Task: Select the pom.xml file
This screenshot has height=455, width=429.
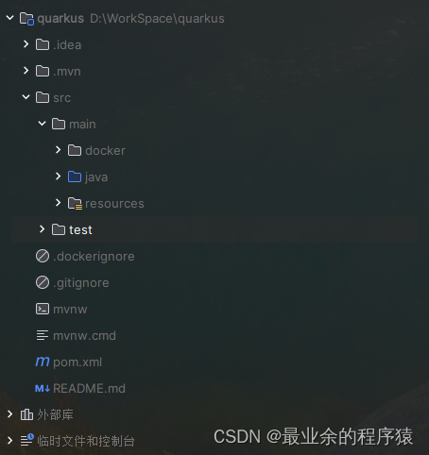Action: pyautogui.click(x=77, y=362)
